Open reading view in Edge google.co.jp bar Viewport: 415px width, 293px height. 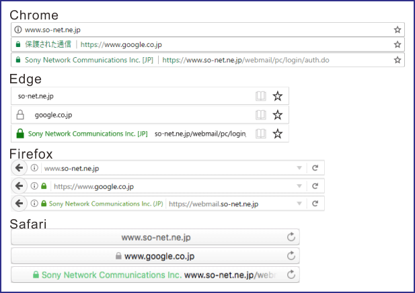[261, 115]
